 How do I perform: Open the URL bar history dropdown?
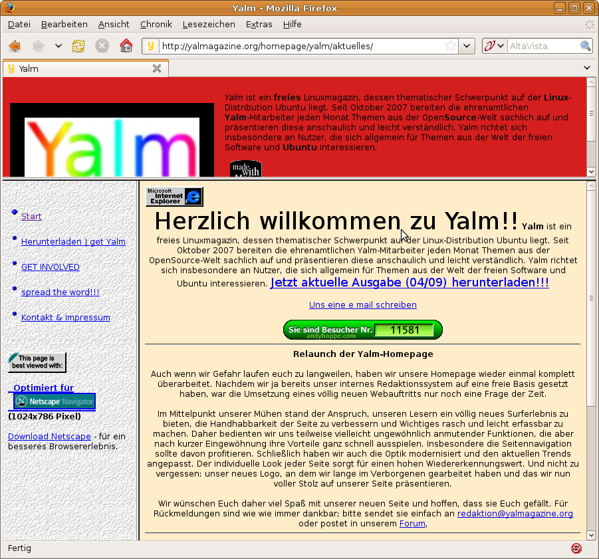467,47
